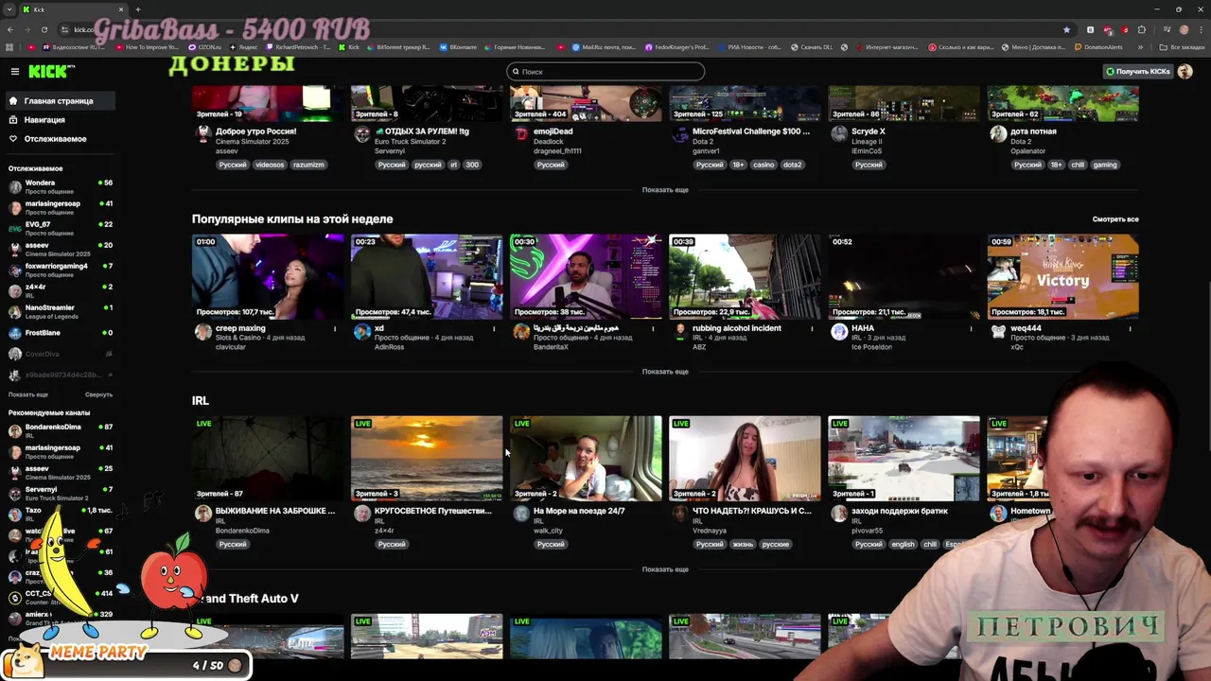Open Навигация in the sidebar

[44, 120]
